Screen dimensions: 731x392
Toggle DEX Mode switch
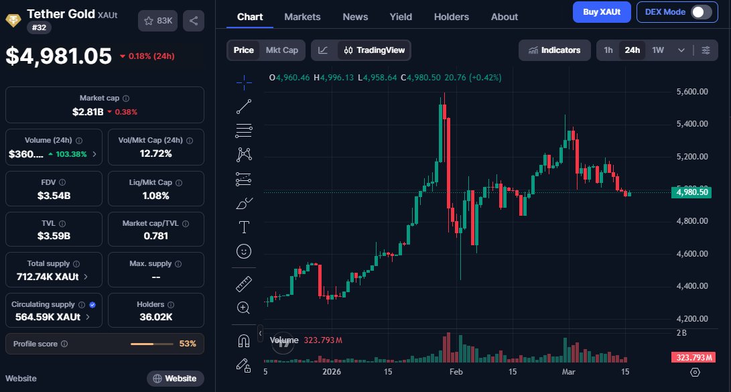coord(701,12)
